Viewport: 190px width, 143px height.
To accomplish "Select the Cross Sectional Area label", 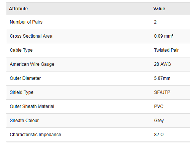I will 31,36.
